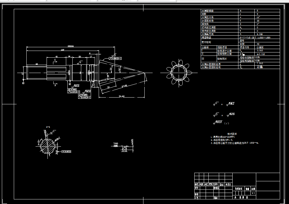Select the 149 length dimension
Image resolution: width=289 pixels, height=204 pixels.
tap(63, 50)
